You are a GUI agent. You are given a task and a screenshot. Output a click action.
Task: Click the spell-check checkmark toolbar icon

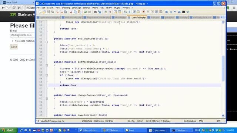188,12
